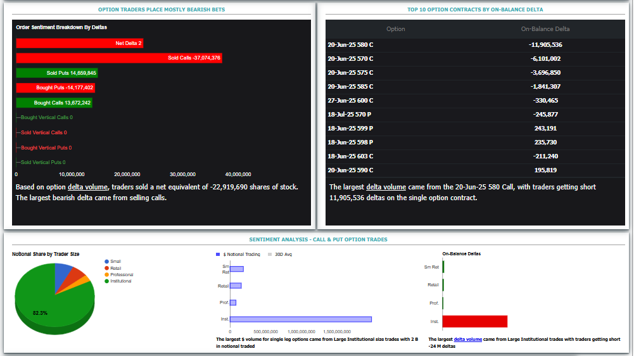Select the 18-Jun-25 603 C row
Image resolution: width=634 pixels, height=356 pixels.
coord(475,156)
